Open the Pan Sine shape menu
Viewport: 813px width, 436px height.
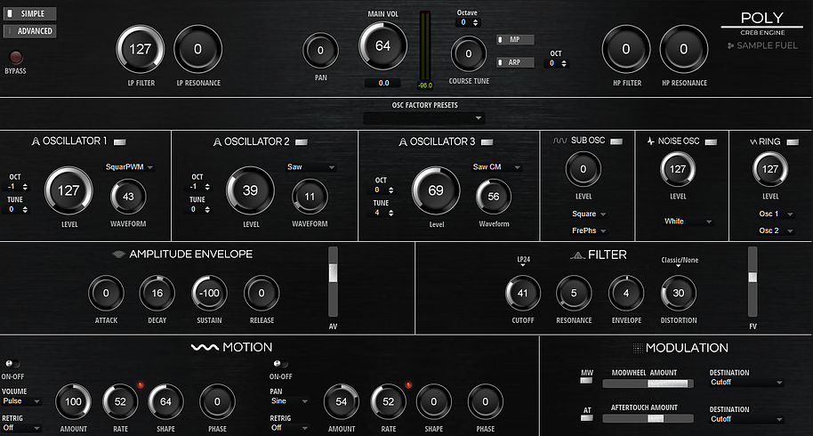coord(289,401)
